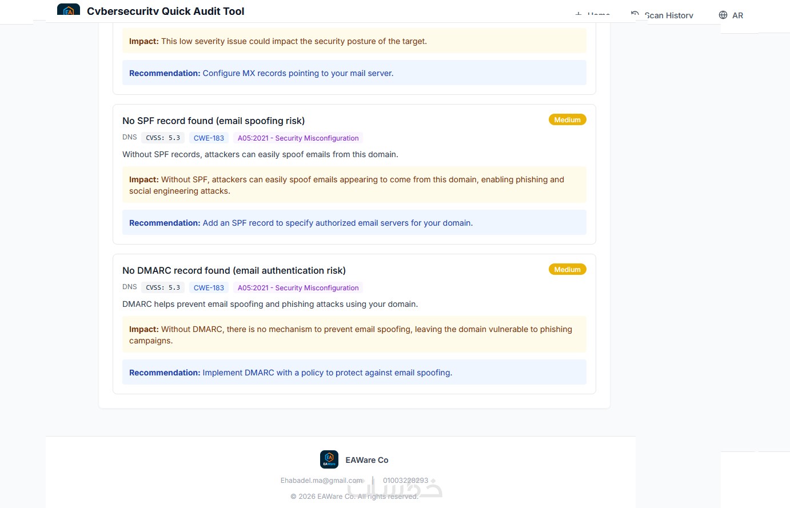Click the globe language icon
The width and height of the screenshot is (790, 508).
(723, 15)
